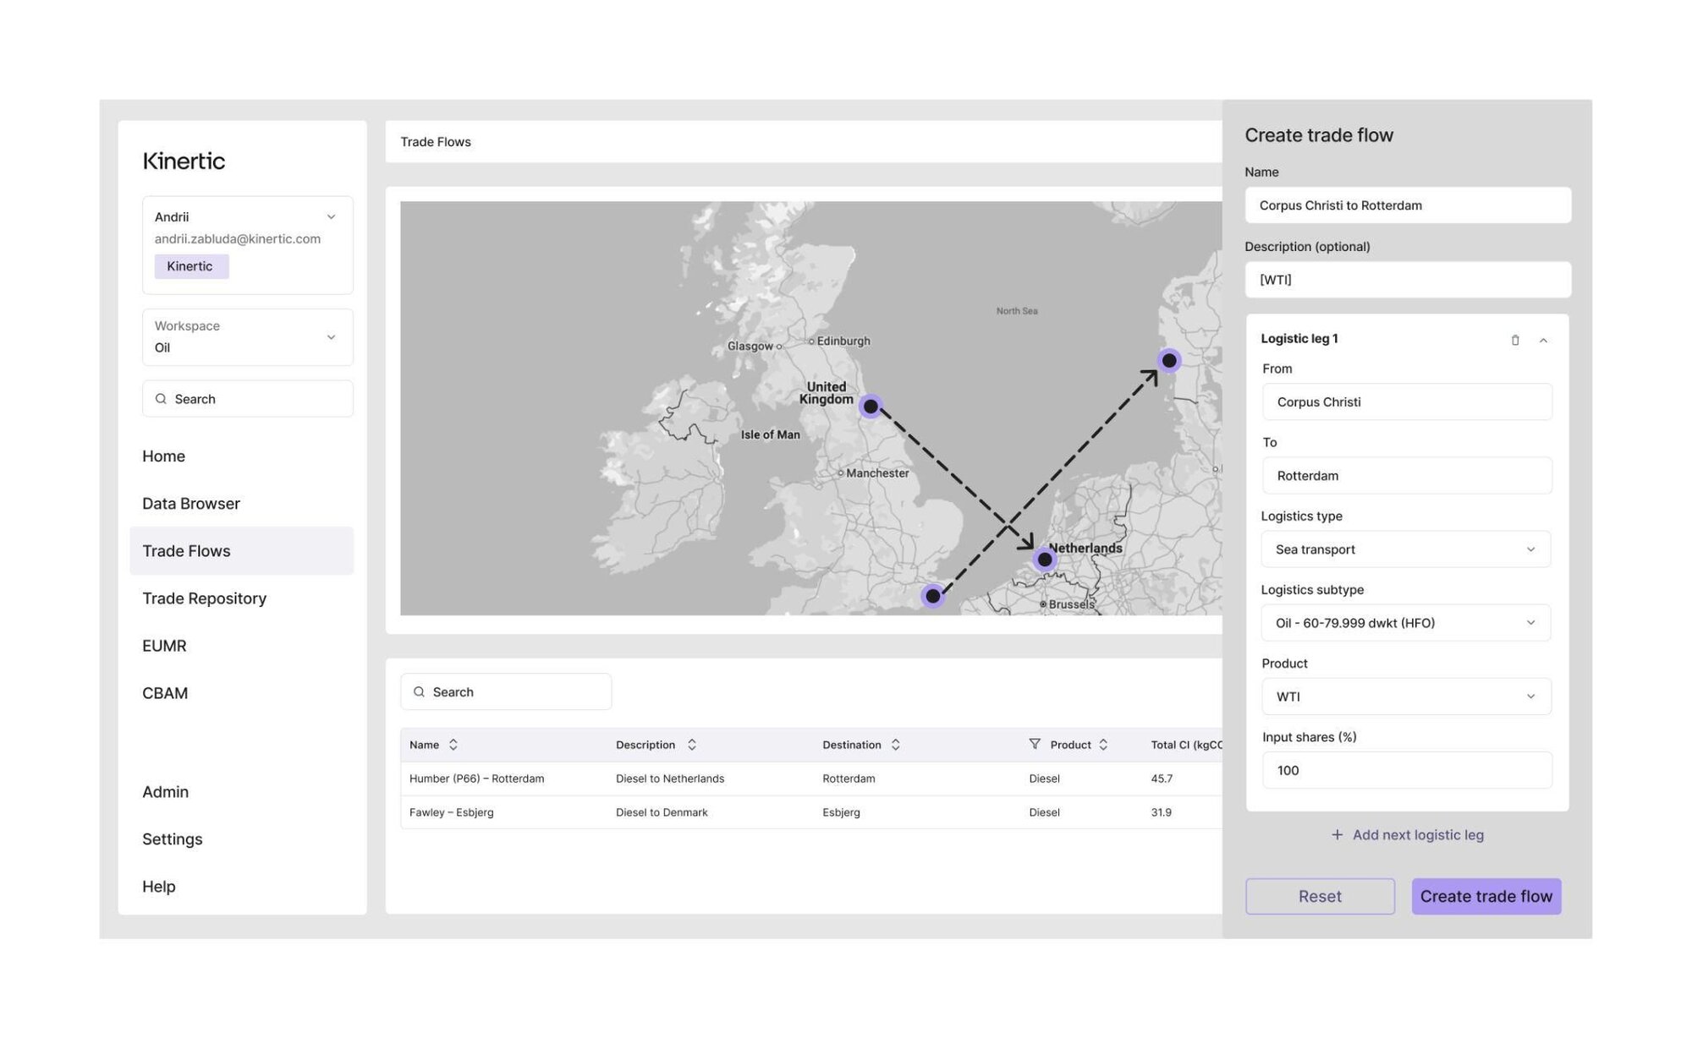
Task: Sort table by Product column arrows
Action: tap(1103, 745)
